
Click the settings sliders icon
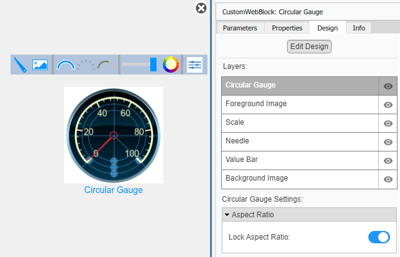coord(194,65)
